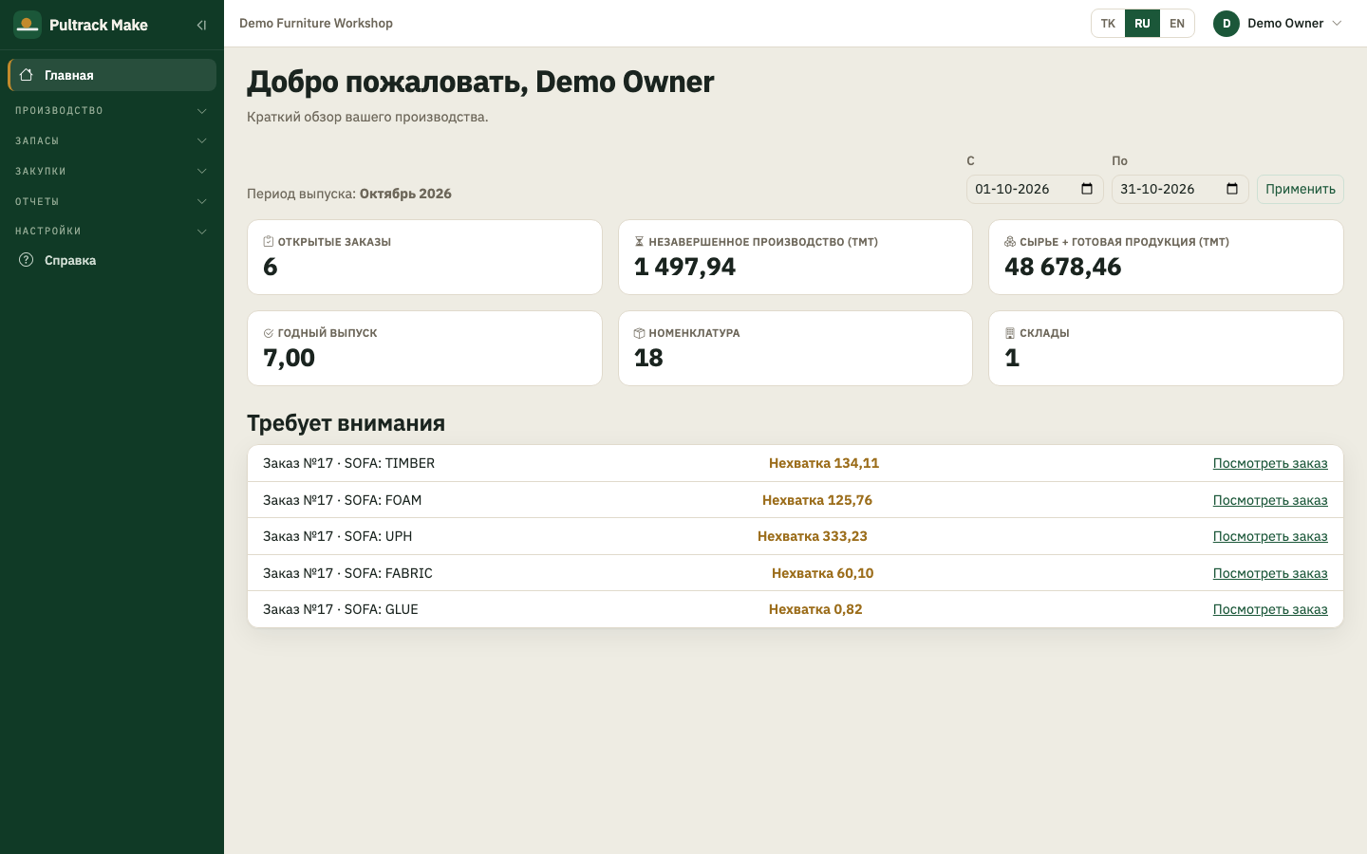Click the Нехватка 333,23 shortage amount
1367x854 pixels.
(813, 536)
